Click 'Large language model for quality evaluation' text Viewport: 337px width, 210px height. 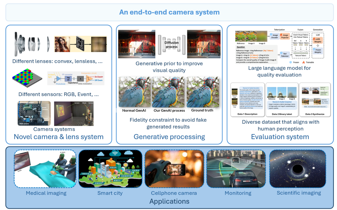pyautogui.click(x=279, y=71)
